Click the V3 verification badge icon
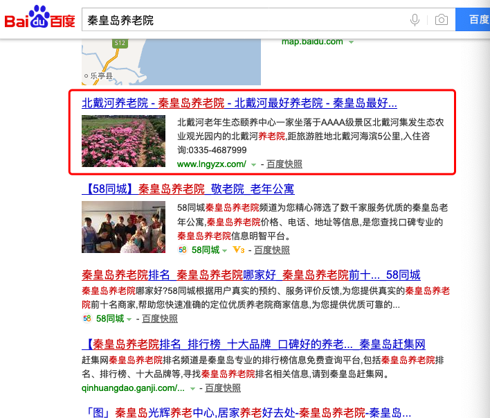This screenshot has height=418, width=490. (239, 250)
